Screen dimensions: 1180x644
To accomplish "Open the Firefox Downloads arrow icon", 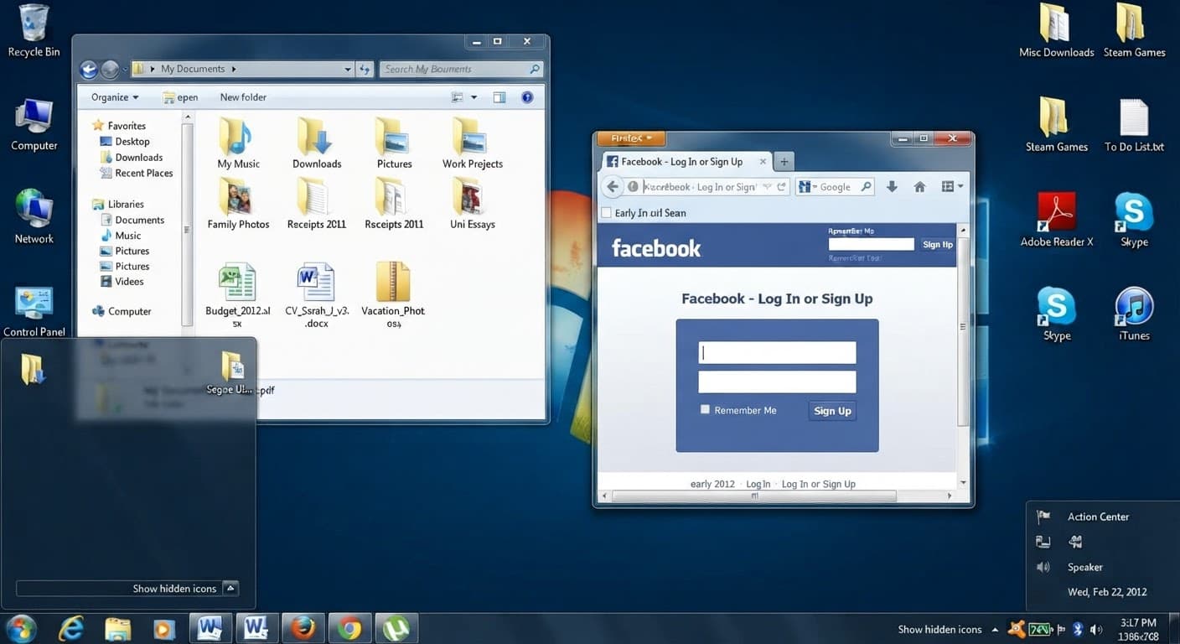I will click(892, 187).
